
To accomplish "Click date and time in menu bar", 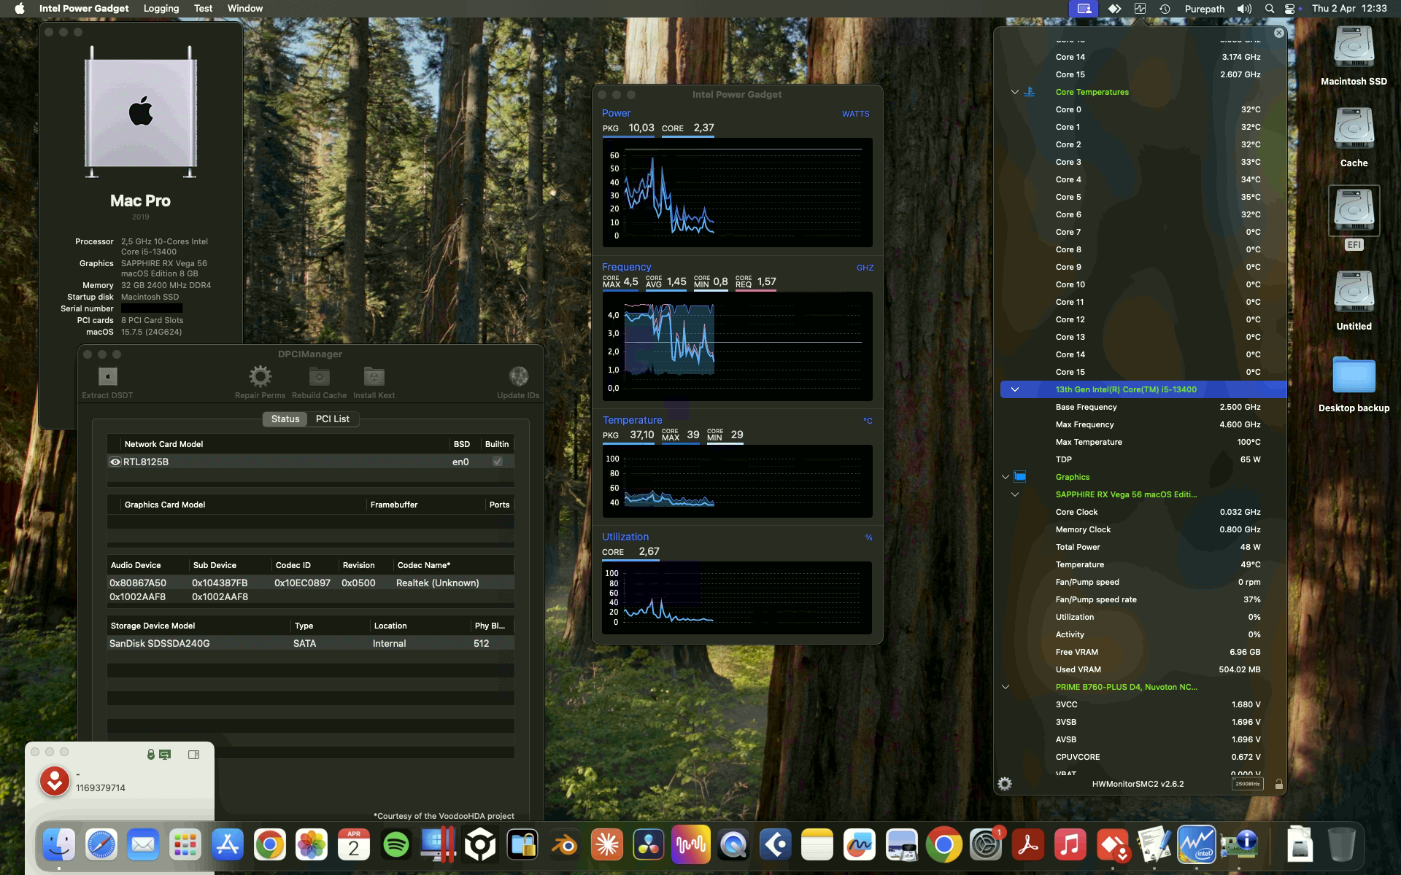I will [x=1349, y=9].
